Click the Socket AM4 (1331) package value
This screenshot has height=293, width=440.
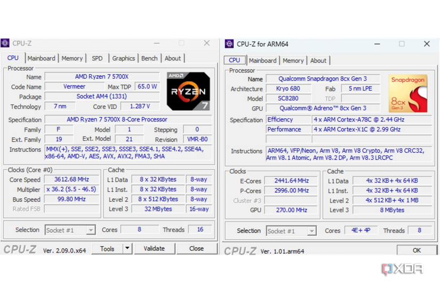click(x=102, y=96)
